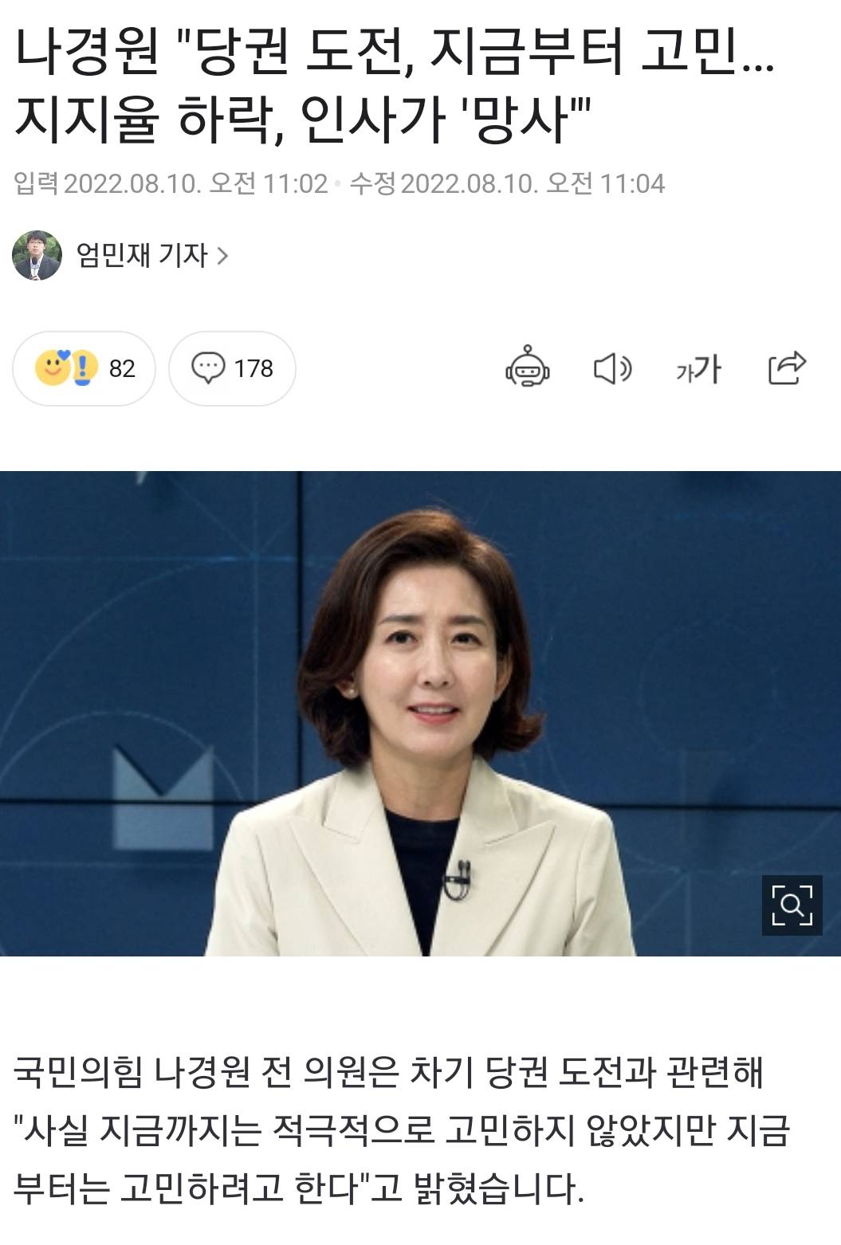This screenshot has height=1245, width=841.
Task: Tap the 82 reactions count
Action: [122, 368]
